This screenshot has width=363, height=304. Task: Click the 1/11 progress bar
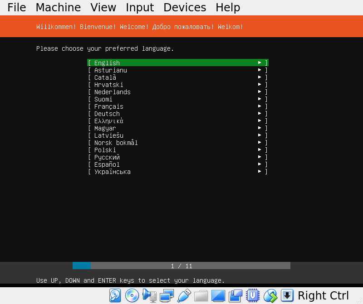pos(181,265)
